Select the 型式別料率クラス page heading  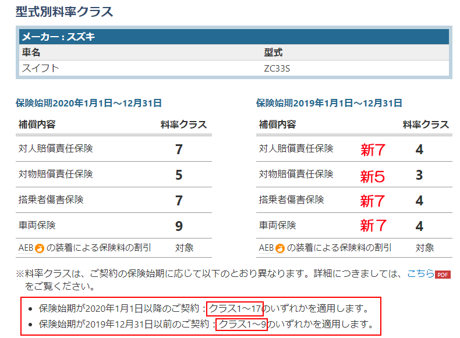point(64,12)
